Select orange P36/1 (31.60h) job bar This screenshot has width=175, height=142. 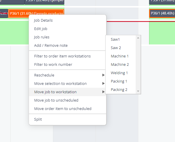(x=36, y=13)
